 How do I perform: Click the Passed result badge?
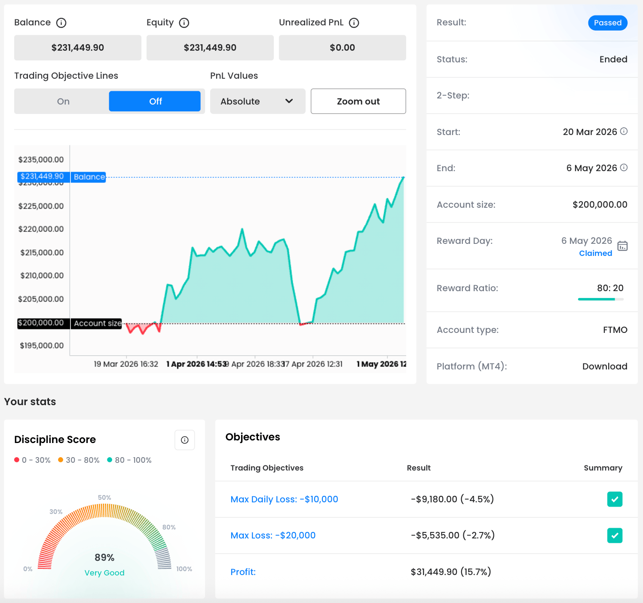[x=608, y=23]
